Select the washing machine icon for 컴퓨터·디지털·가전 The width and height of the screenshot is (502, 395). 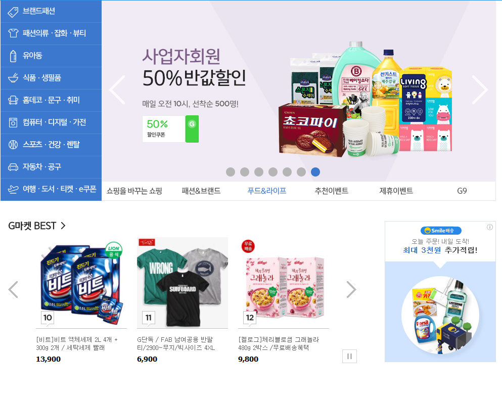pyautogui.click(x=13, y=122)
